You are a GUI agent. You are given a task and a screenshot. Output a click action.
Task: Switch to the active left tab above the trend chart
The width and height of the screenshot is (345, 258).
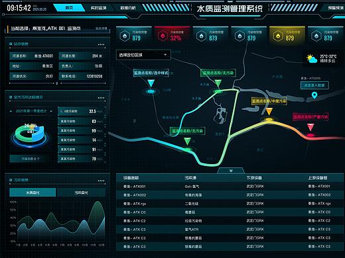[33, 193]
